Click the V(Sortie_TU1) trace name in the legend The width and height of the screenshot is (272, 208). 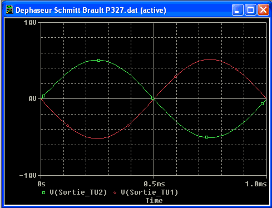tap(150, 192)
